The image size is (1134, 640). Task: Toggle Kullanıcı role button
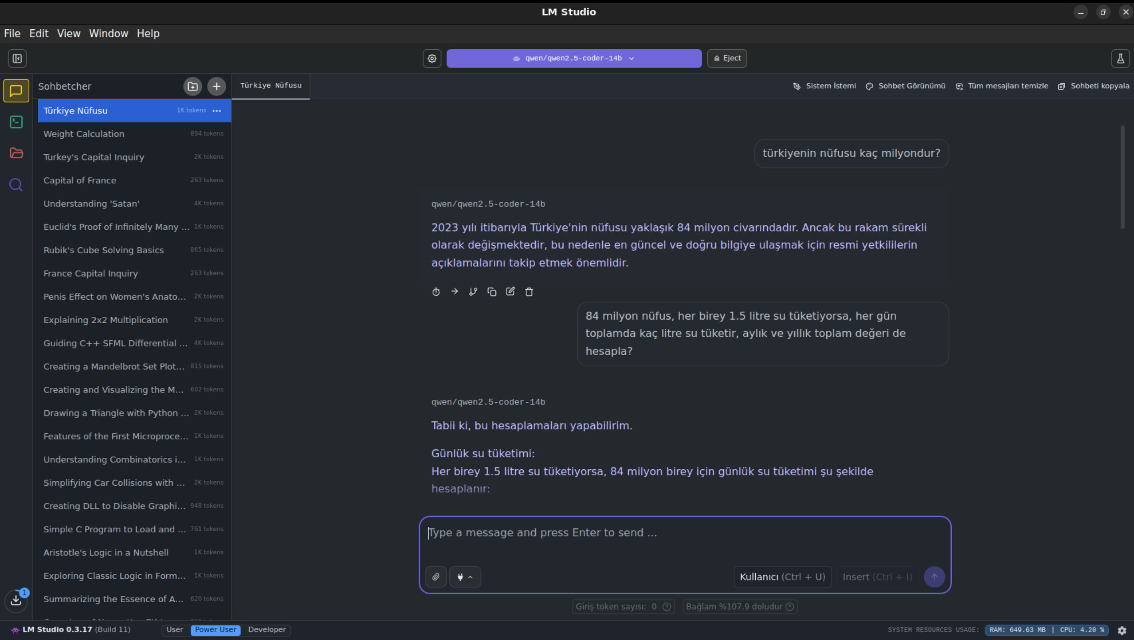782,577
